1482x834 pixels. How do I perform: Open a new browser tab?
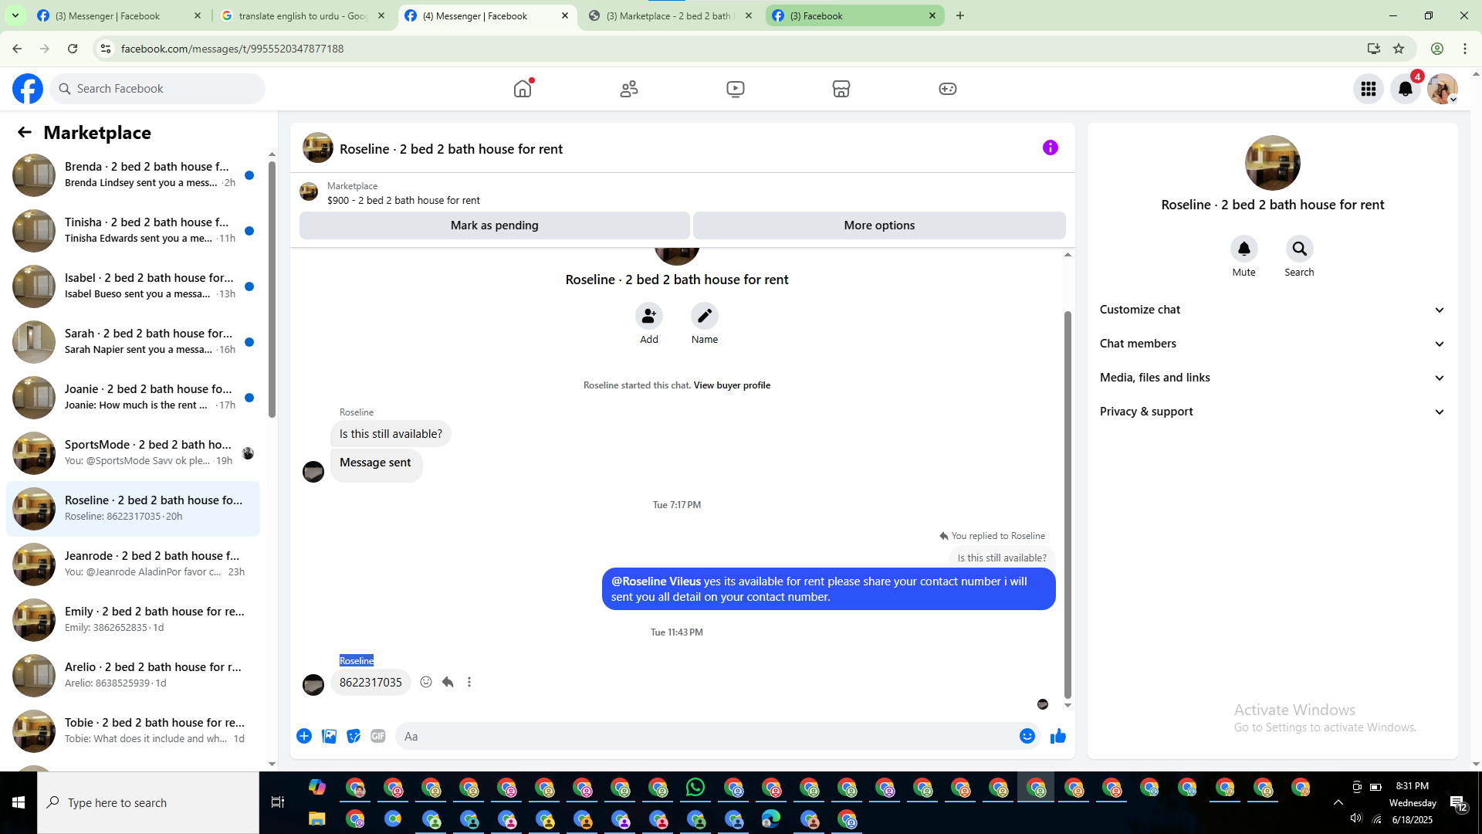(x=960, y=15)
